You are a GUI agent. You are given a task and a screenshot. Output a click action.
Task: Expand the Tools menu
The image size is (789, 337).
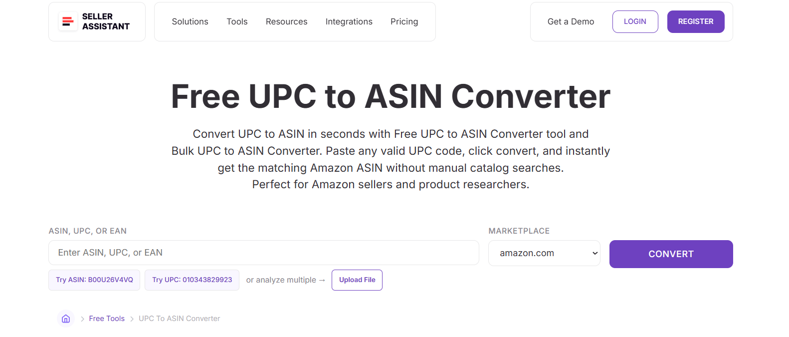coord(237,21)
